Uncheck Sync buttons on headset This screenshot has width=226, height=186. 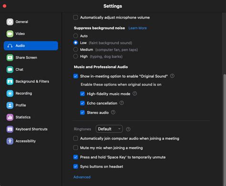tap(76, 166)
